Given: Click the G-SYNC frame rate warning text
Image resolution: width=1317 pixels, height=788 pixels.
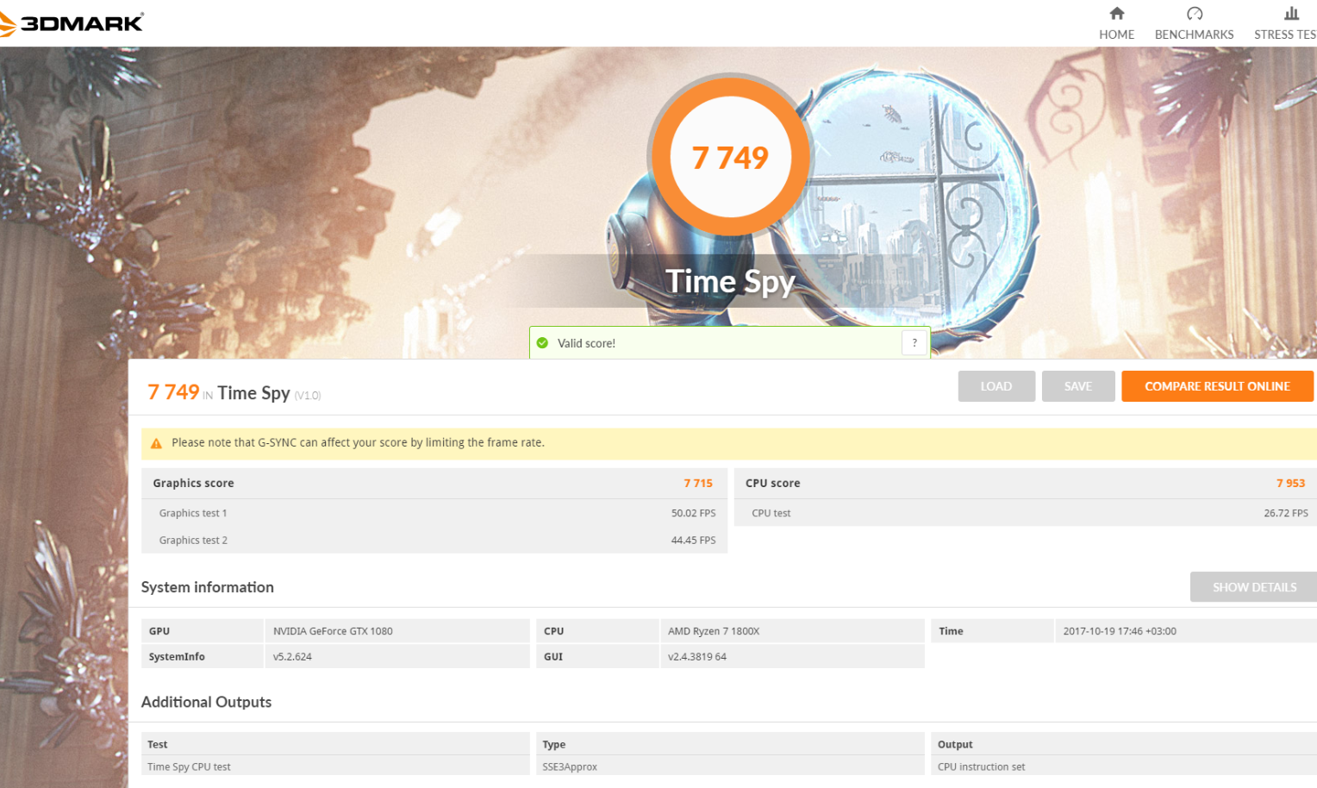Looking at the screenshot, I should click(358, 442).
